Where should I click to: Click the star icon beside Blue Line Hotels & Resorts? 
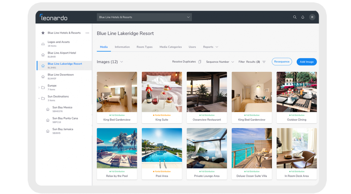click(x=43, y=33)
